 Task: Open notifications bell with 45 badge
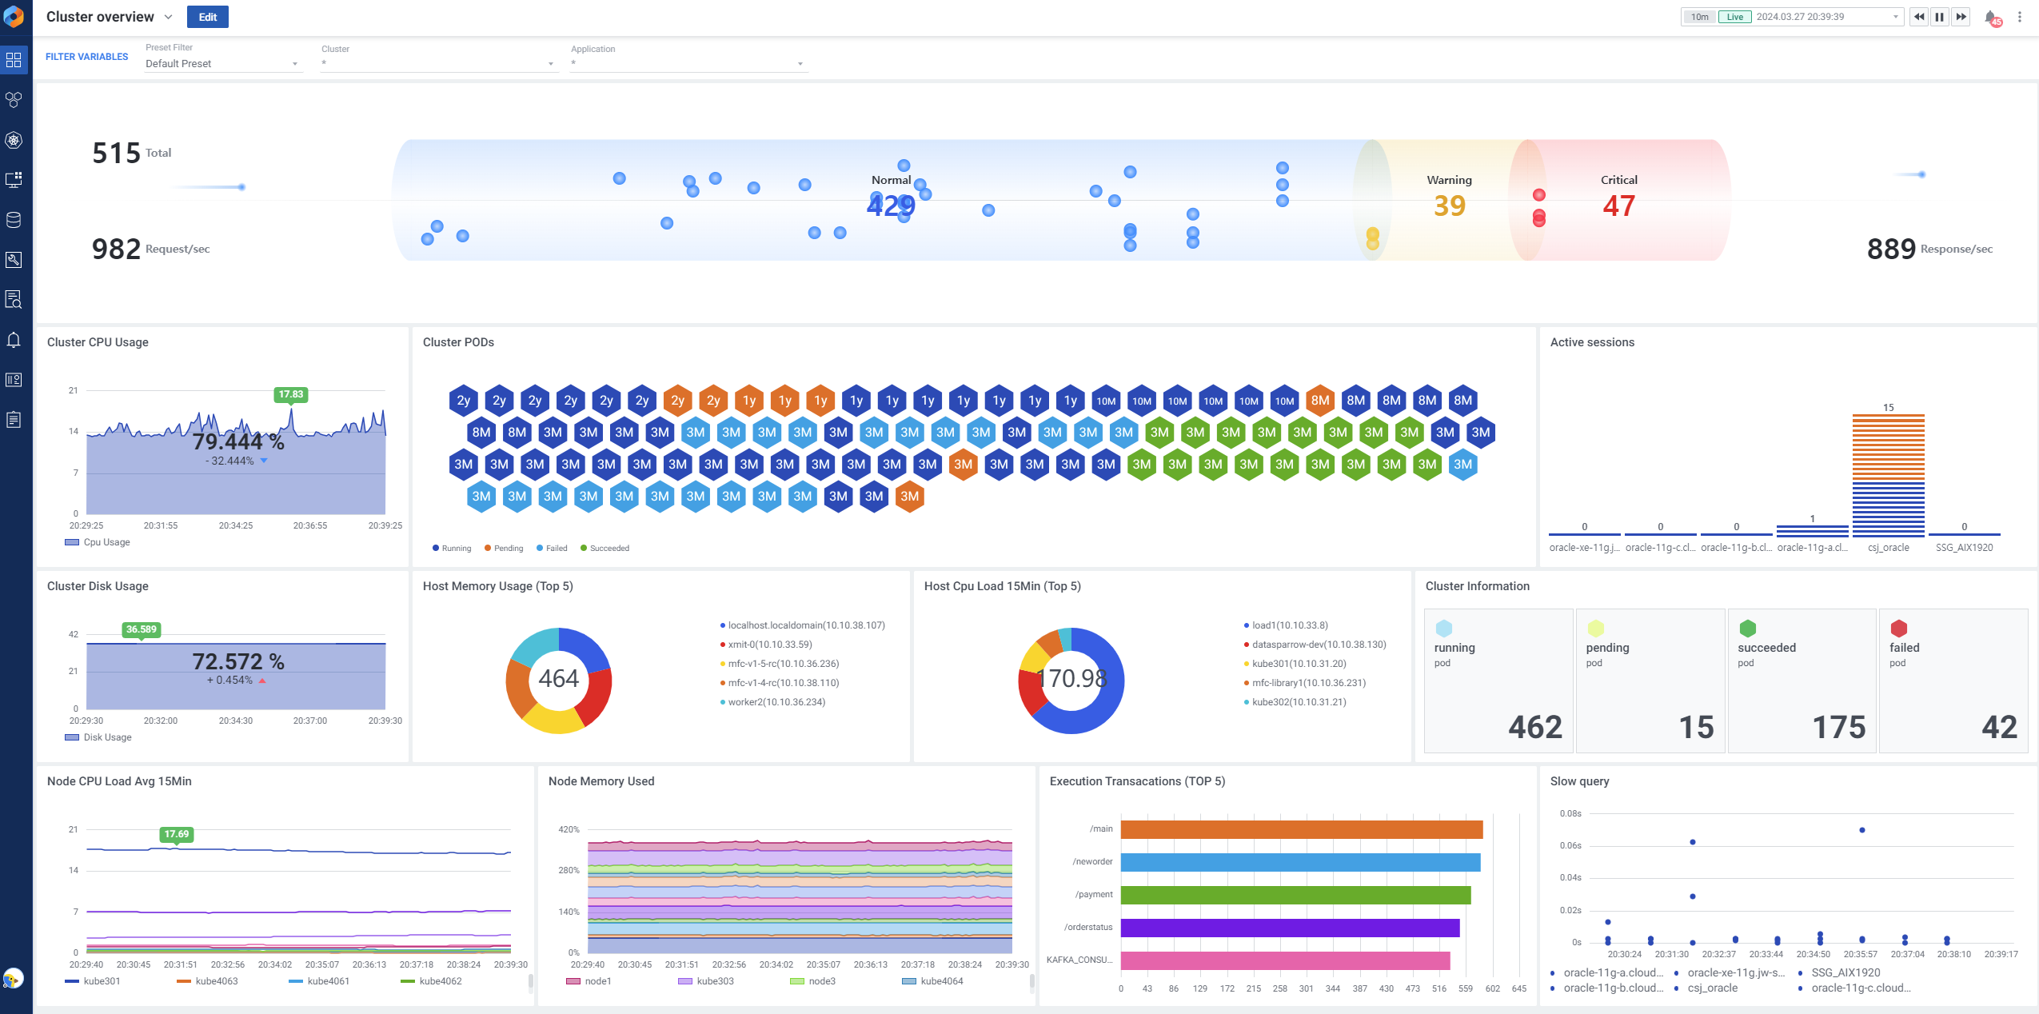[1990, 17]
